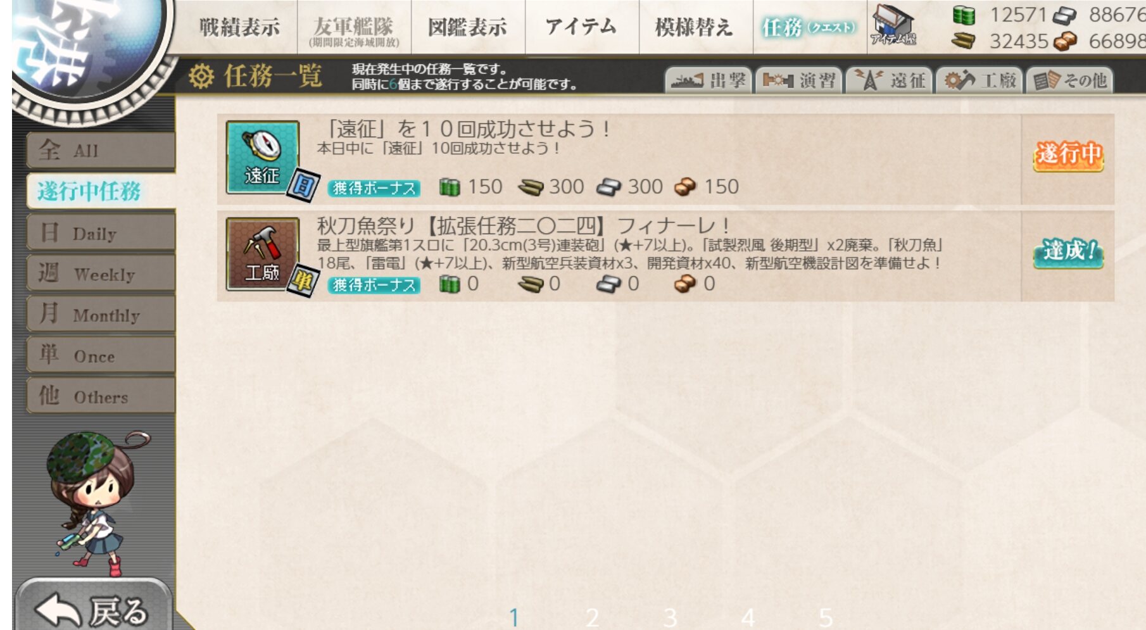Switch to the 全 All quests tab
This screenshot has height=630, width=1146.
(101, 150)
